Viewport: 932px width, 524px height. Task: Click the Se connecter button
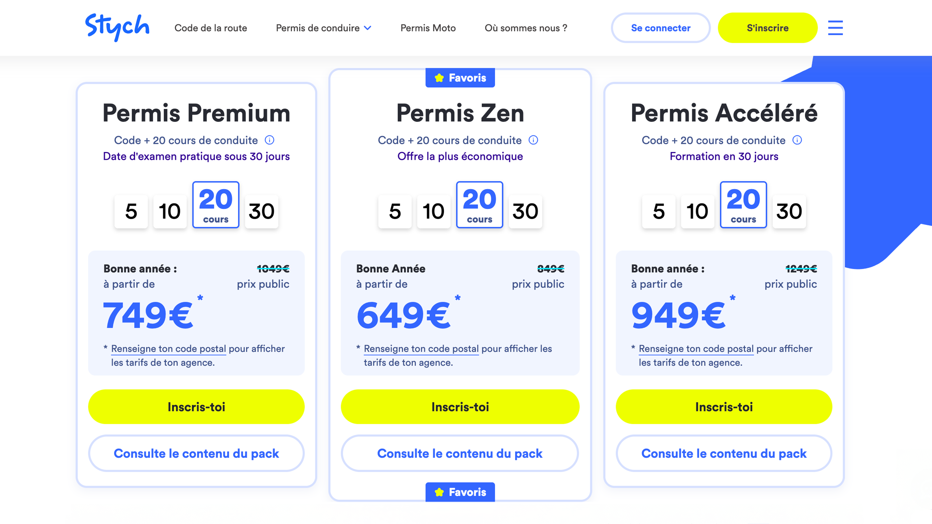click(660, 28)
